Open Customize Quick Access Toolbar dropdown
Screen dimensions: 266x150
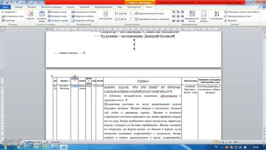pos(44,2)
